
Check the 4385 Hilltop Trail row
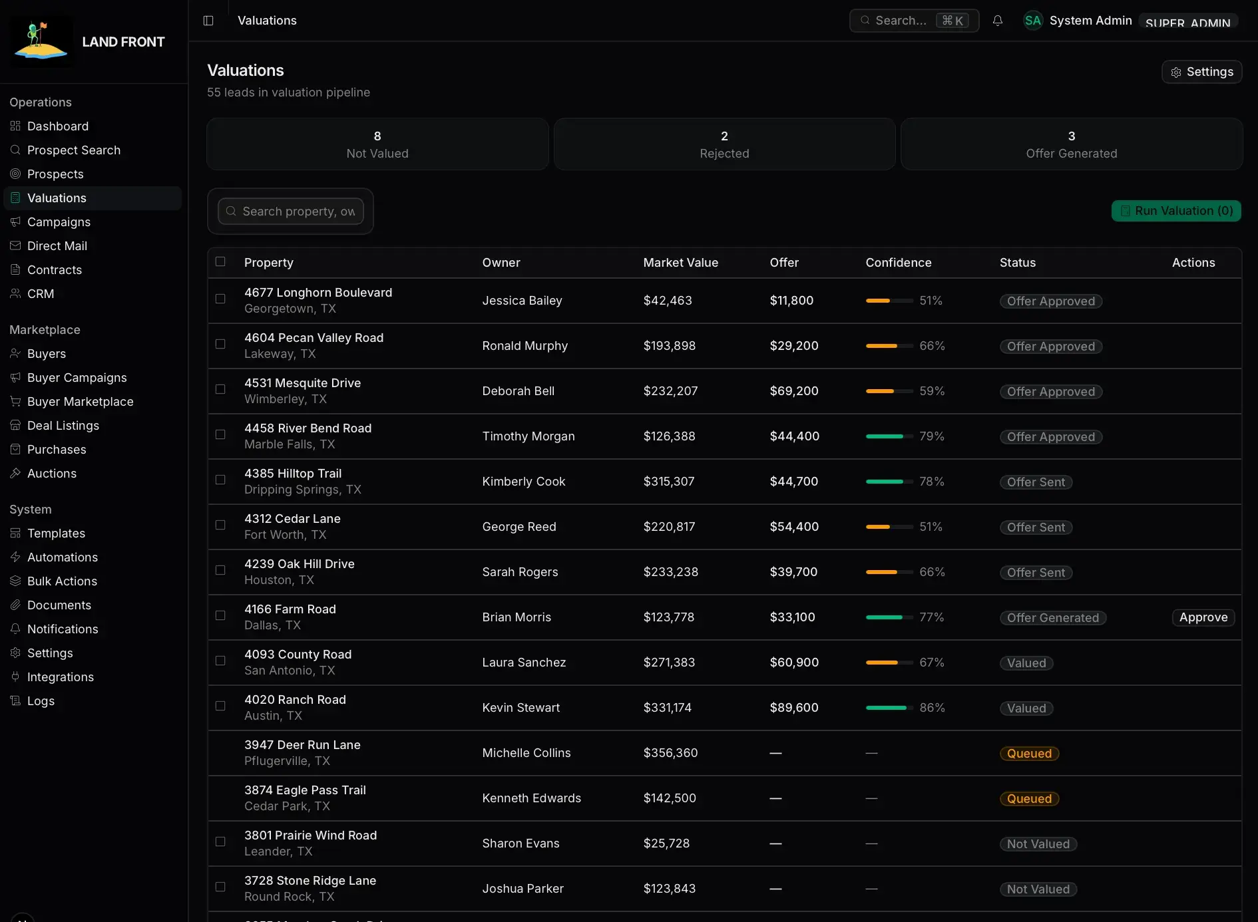point(220,480)
